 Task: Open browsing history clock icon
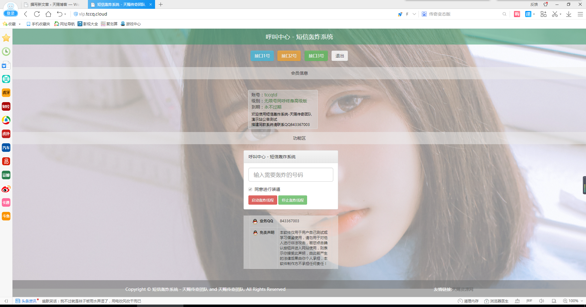tap(6, 52)
